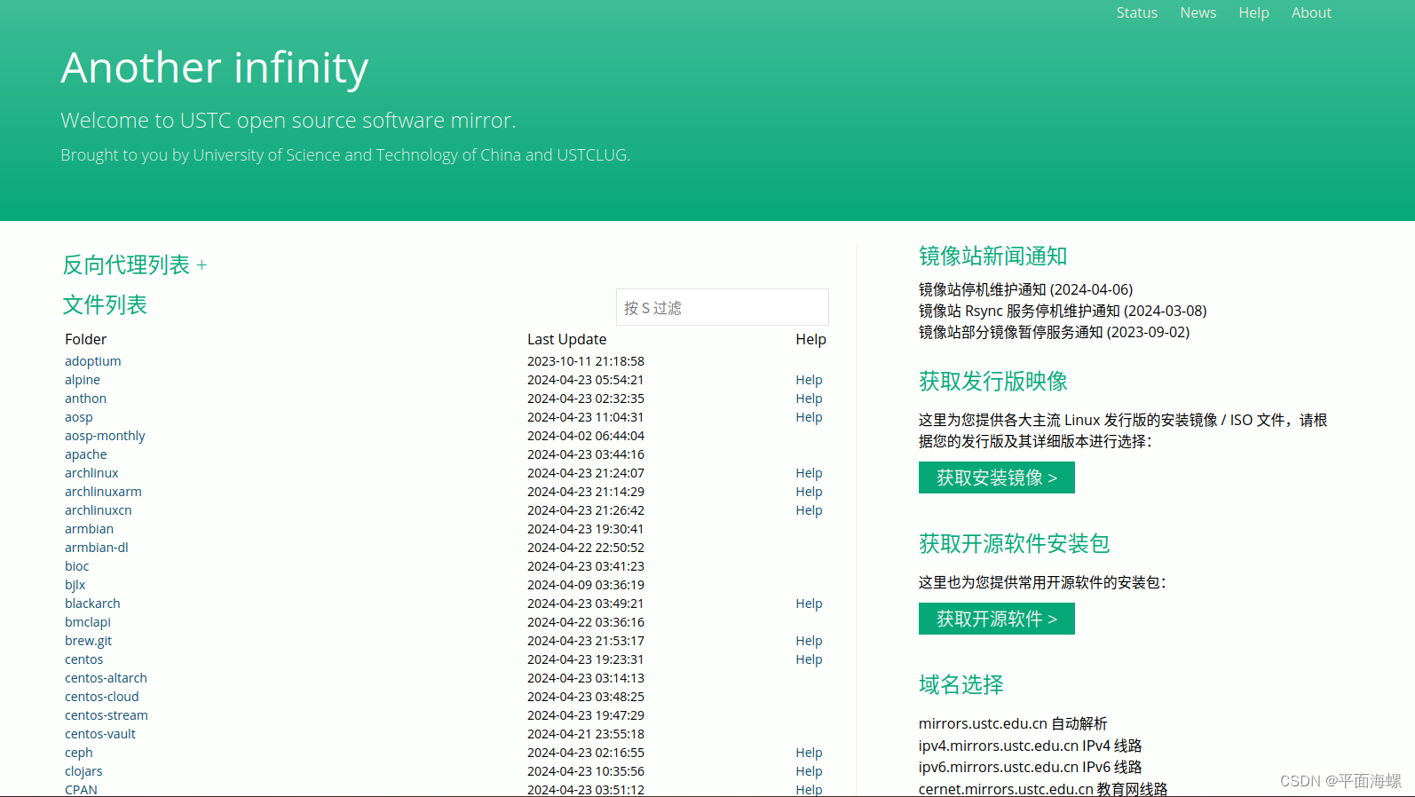Open the aosp folder
This screenshot has width=1415, height=797.
[x=78, y=417]
